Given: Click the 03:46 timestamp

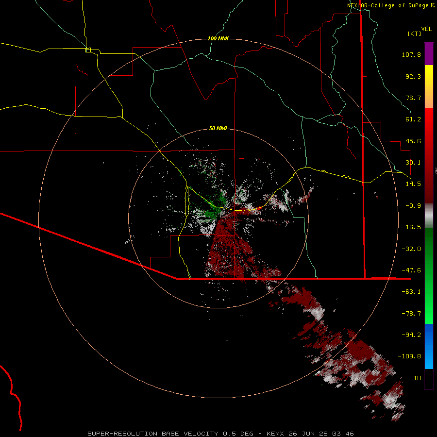Looking at the screenshot, I should [342, 434].
